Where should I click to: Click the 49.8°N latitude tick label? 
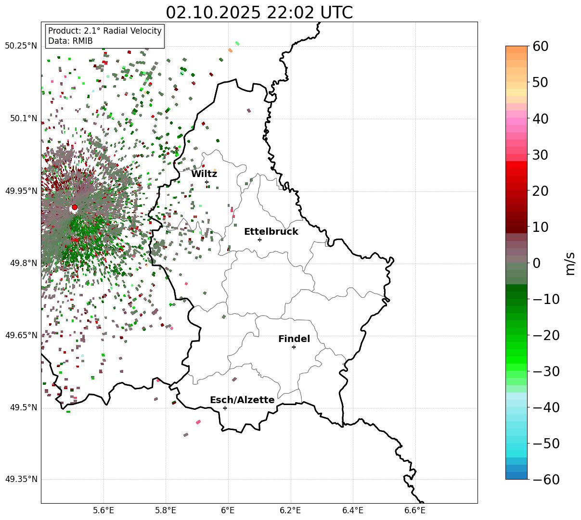pyautogui.click(x=23, y=263)
